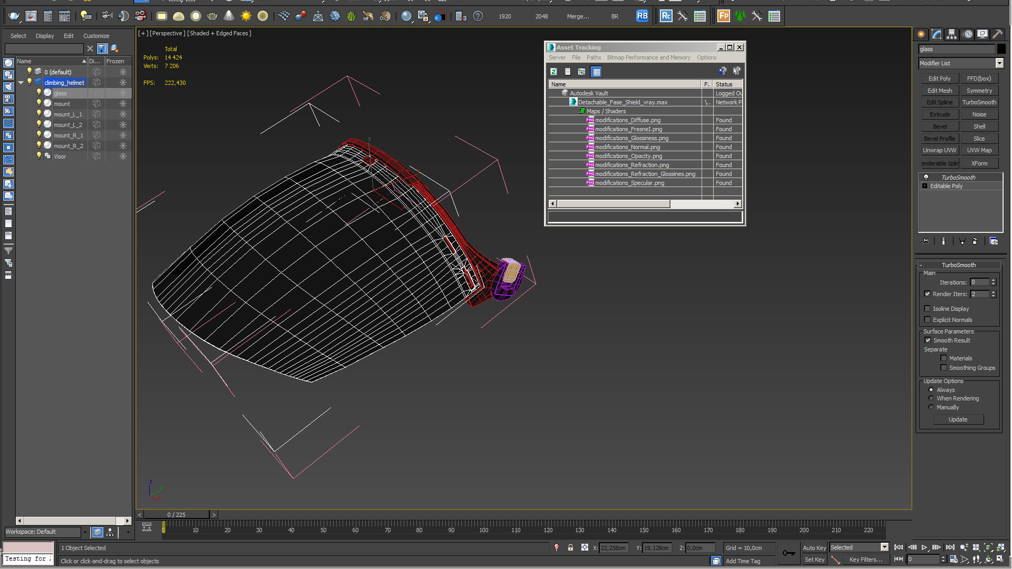The image size is (1012, 569).
Task: Enable Explicit Normals checkbox
Action: point(927,320)
